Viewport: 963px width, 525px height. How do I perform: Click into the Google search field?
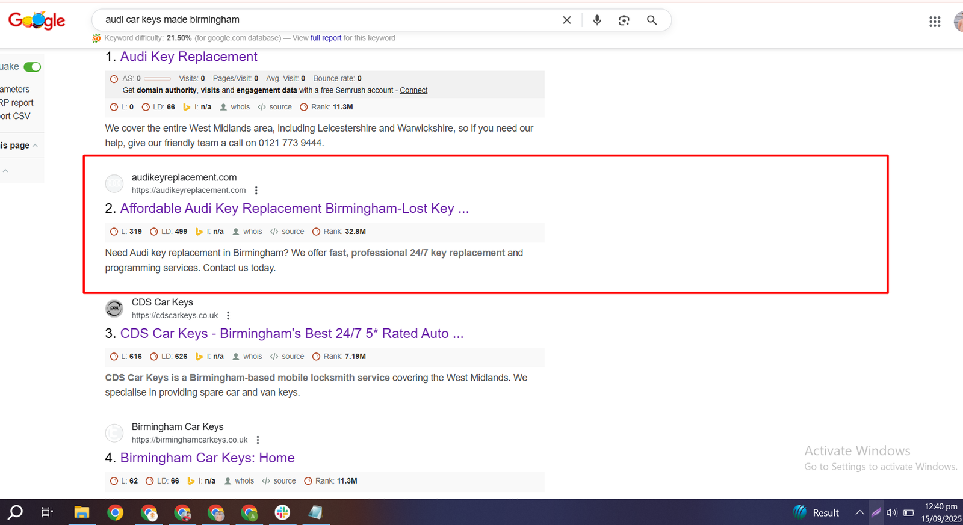325,20
